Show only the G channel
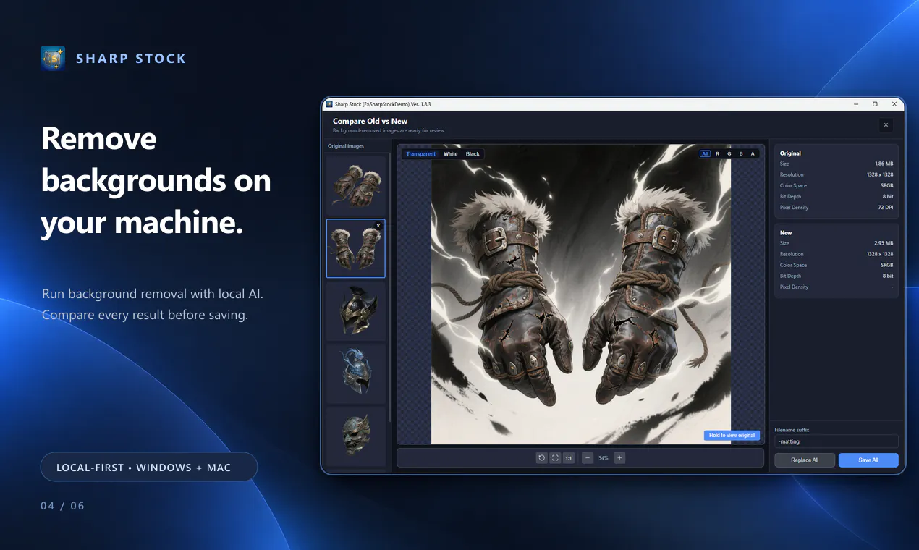Viewport: 919px width, 550px height. click(729, 153)
